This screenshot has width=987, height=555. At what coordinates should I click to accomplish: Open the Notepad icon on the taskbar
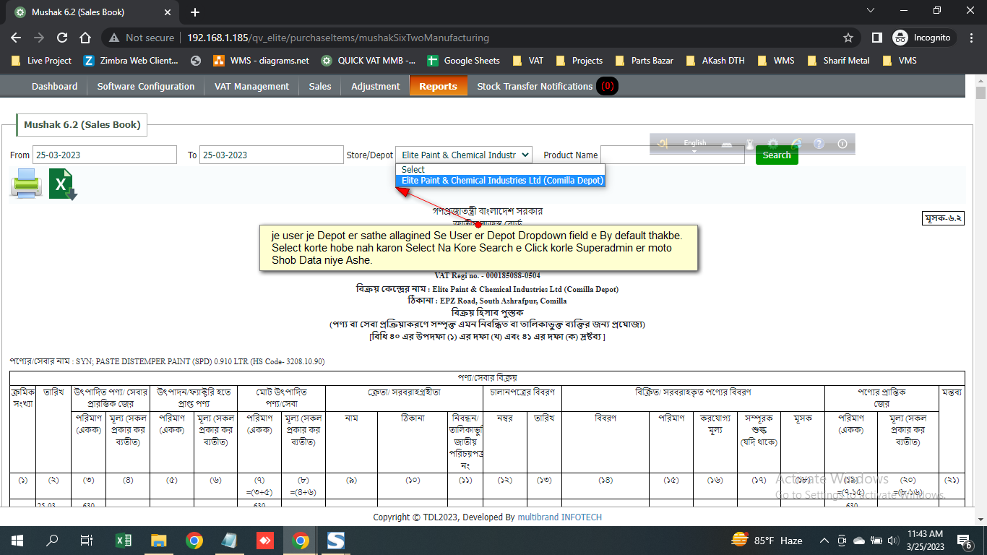click(x=229, y=540)
